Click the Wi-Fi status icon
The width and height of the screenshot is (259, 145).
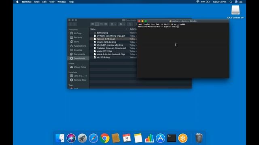click(197, 2)
